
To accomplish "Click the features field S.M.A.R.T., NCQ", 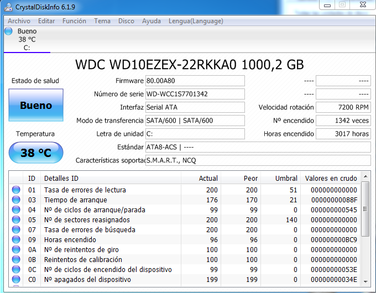I will (x=258, y=160).
